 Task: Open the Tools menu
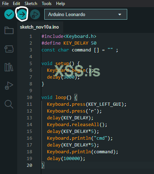click(46, 4)
